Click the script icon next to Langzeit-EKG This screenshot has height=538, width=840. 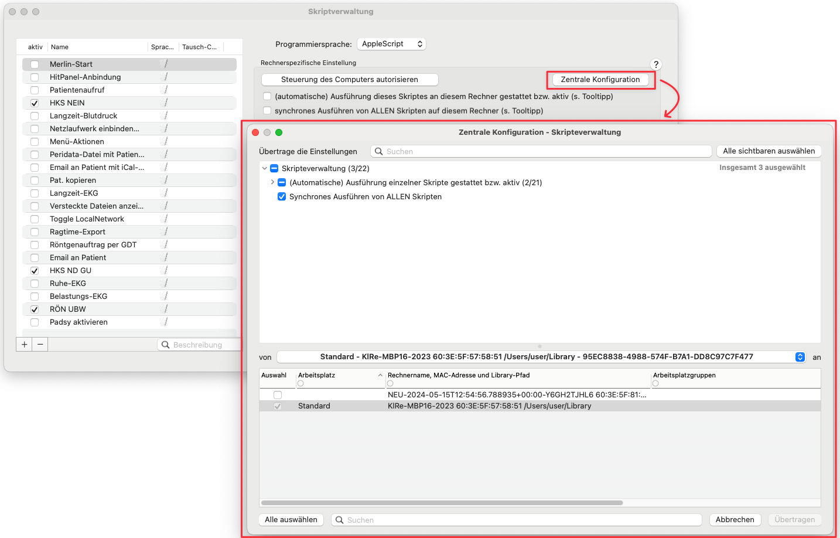click(164, 193)
